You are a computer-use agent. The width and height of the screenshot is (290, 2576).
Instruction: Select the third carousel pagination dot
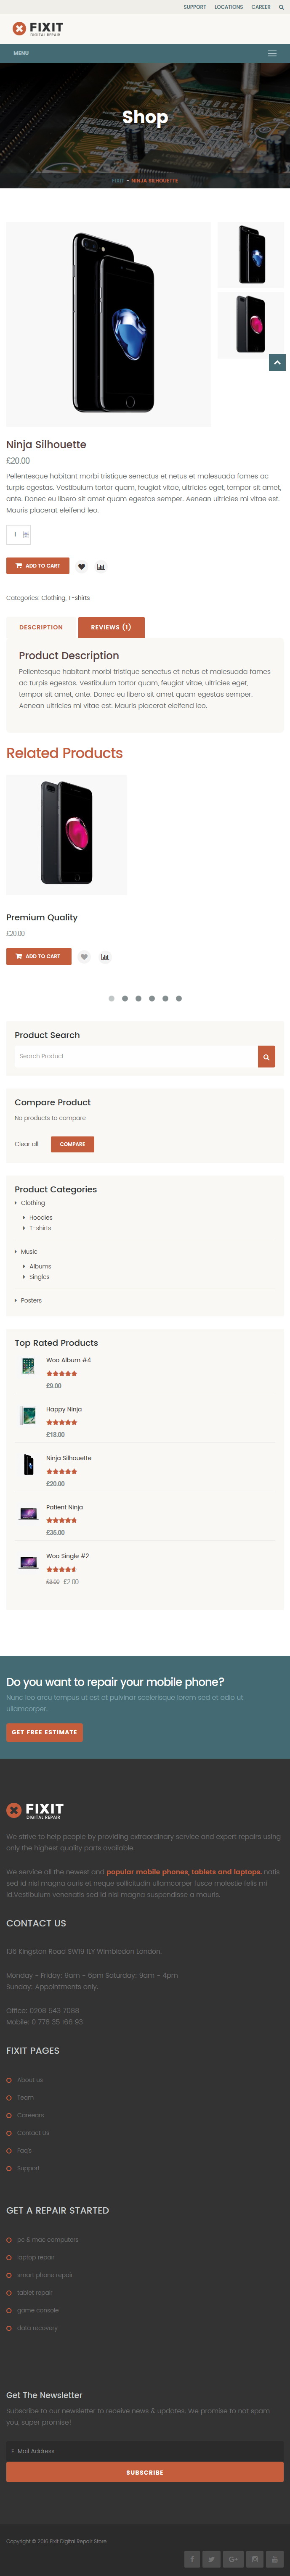coord(138,998)
